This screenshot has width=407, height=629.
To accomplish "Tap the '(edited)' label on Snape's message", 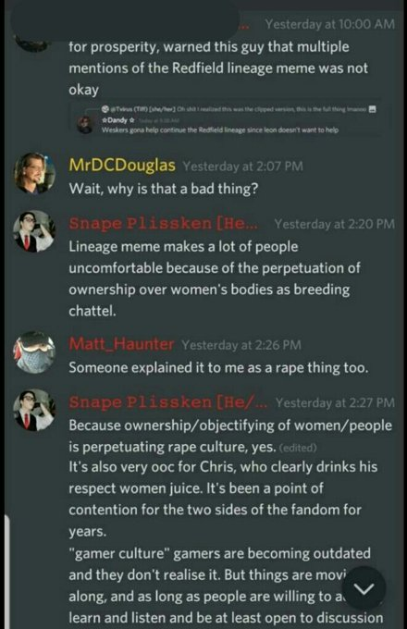I will (x=298, y=448).
